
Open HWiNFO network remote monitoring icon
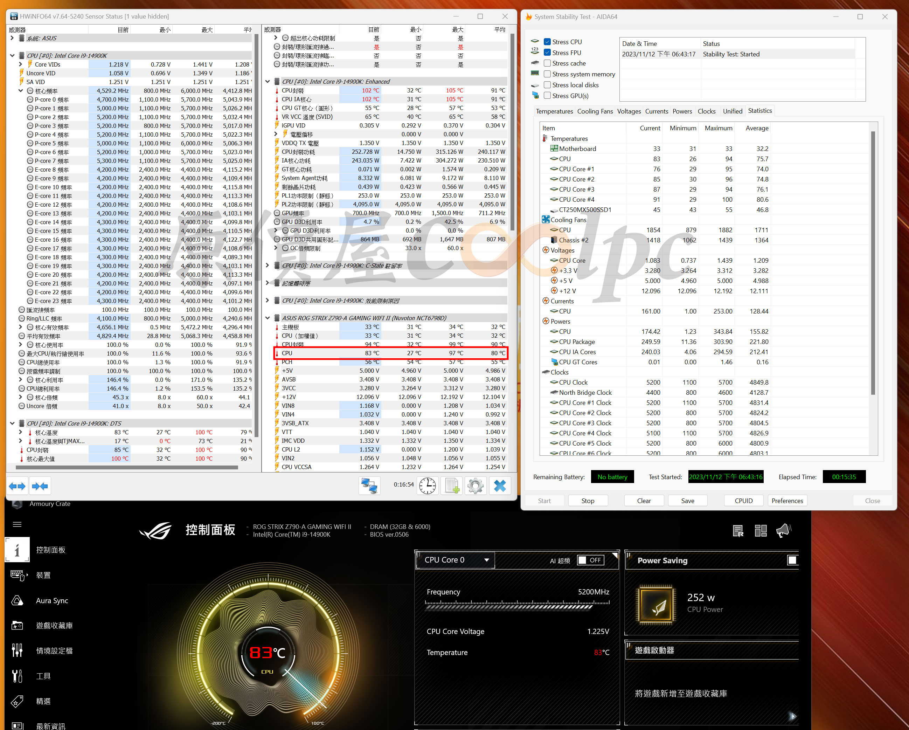(369, 486)
